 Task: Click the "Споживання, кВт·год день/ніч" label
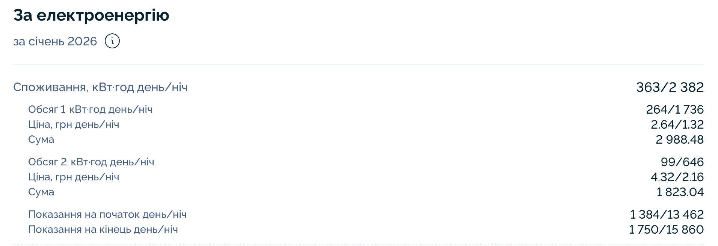(x=100, y=87)
